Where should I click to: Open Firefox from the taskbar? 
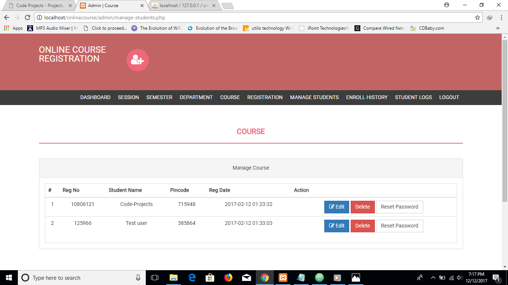228,278
